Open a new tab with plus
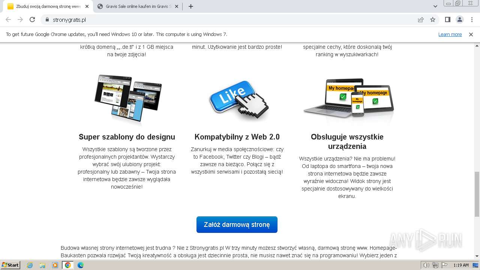The image size is (480, 270). (190, 6)
